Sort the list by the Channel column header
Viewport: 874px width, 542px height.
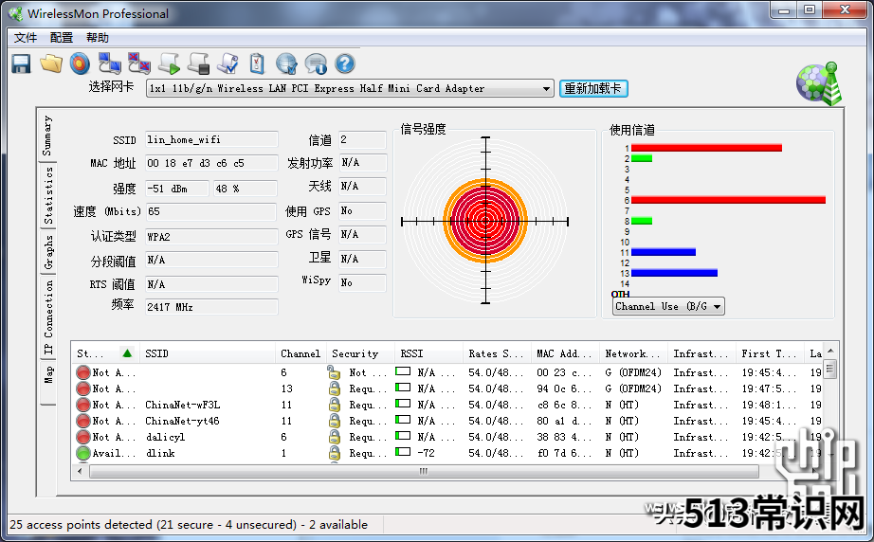300,353
